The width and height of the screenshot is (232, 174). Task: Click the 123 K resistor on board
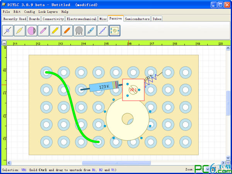click(x=104, y=87)
